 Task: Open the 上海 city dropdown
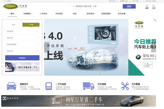tap(8, 1)
